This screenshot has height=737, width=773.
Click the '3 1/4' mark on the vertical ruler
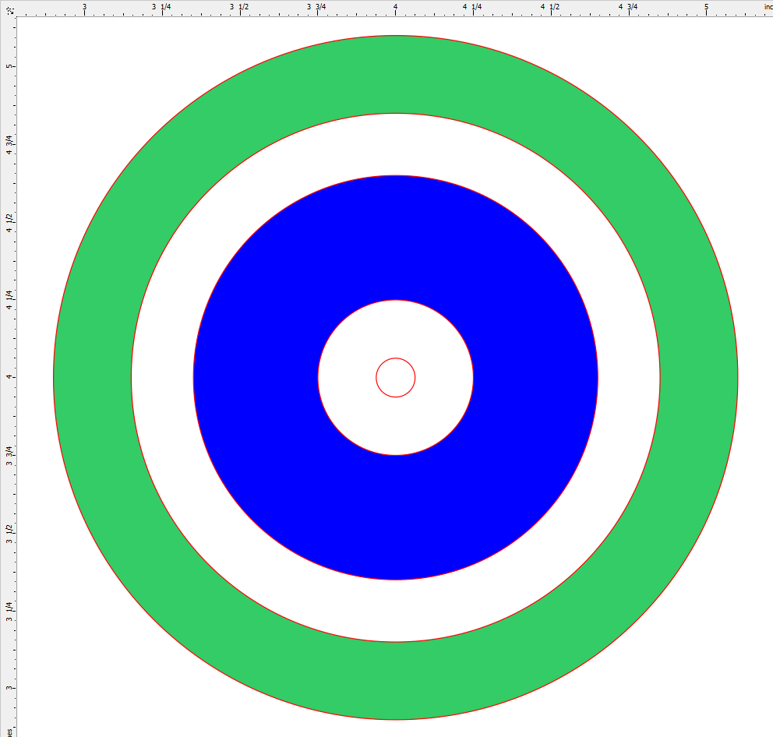pyautogui.click(x=9, y=611)
